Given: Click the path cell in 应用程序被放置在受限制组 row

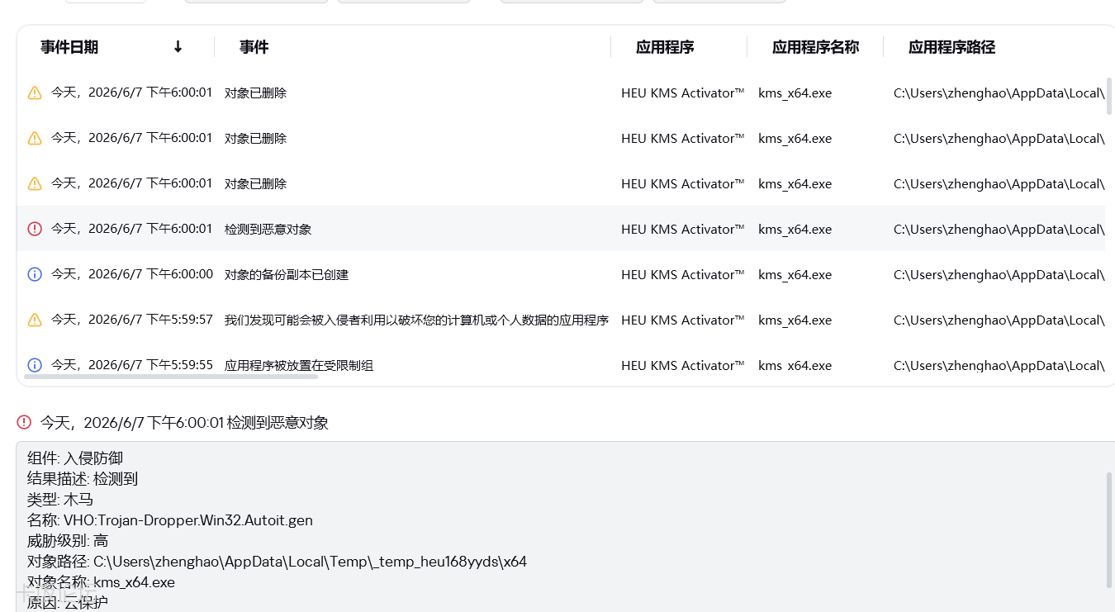Looking at the screenshot, I should click(x=999, y=365).
